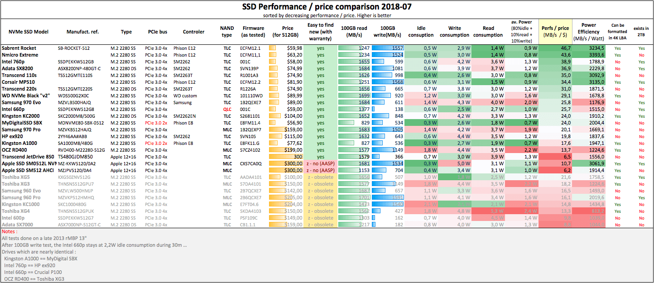654x283 pixels.
Task: Click the "Samsung 970 Pro" model cell
Action: tap(20, 130)
